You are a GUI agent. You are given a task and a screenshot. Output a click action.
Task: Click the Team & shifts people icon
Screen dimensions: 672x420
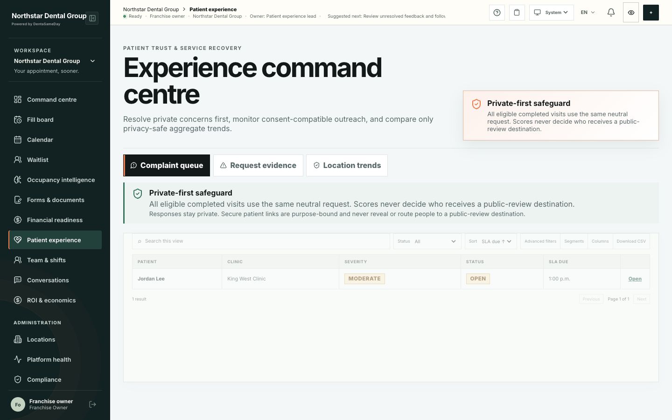[18, 260]
